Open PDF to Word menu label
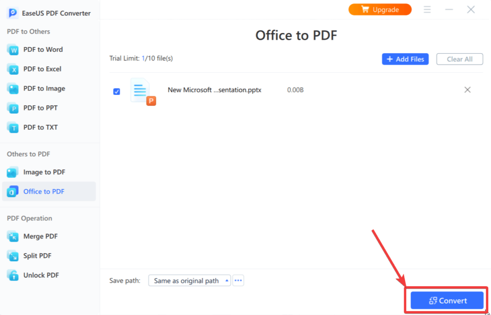Image resolution: width=491 pixels, height=315 pixels. click(43, 49)
